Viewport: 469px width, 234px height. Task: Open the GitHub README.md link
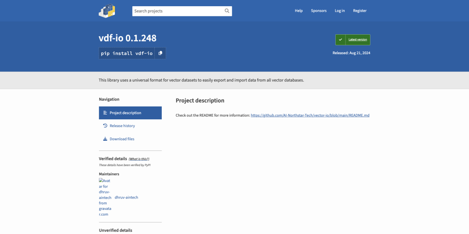pos(310,115)
